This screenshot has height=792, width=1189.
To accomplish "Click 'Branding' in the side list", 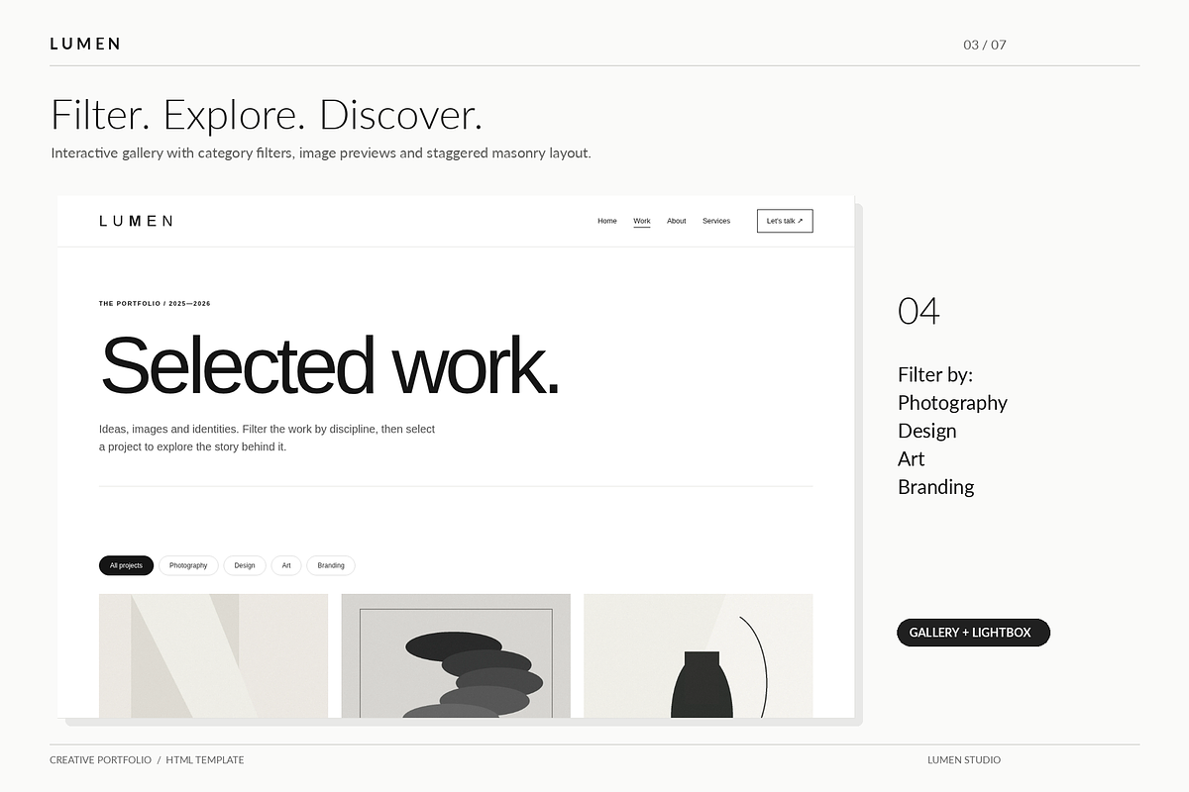I will [x=935, y=487].
